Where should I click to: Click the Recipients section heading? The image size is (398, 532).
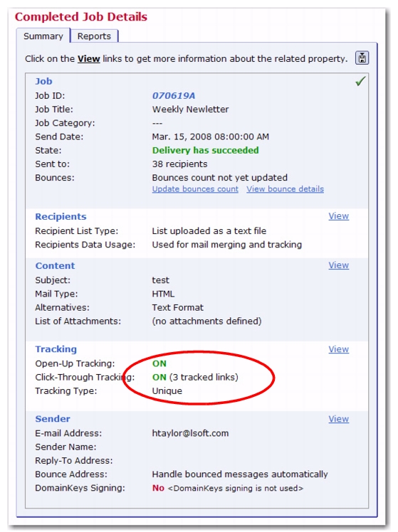[x=61, y=216]
